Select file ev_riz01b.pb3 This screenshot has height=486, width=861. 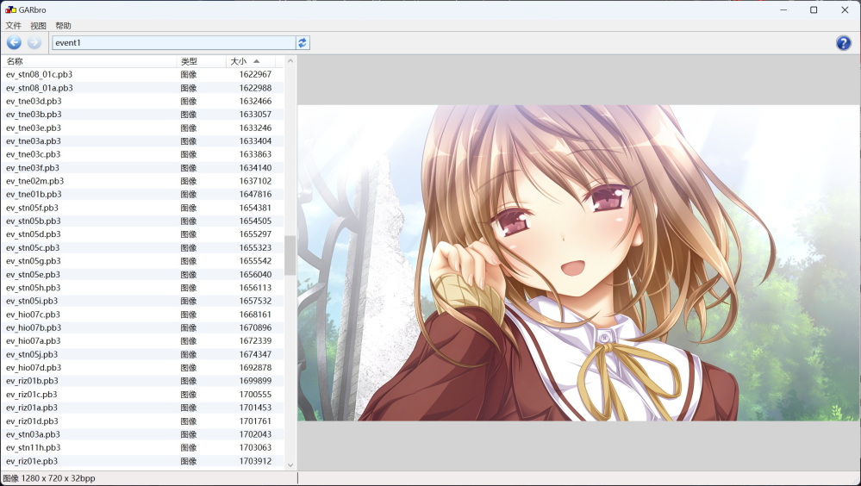[x=142, y=381]
